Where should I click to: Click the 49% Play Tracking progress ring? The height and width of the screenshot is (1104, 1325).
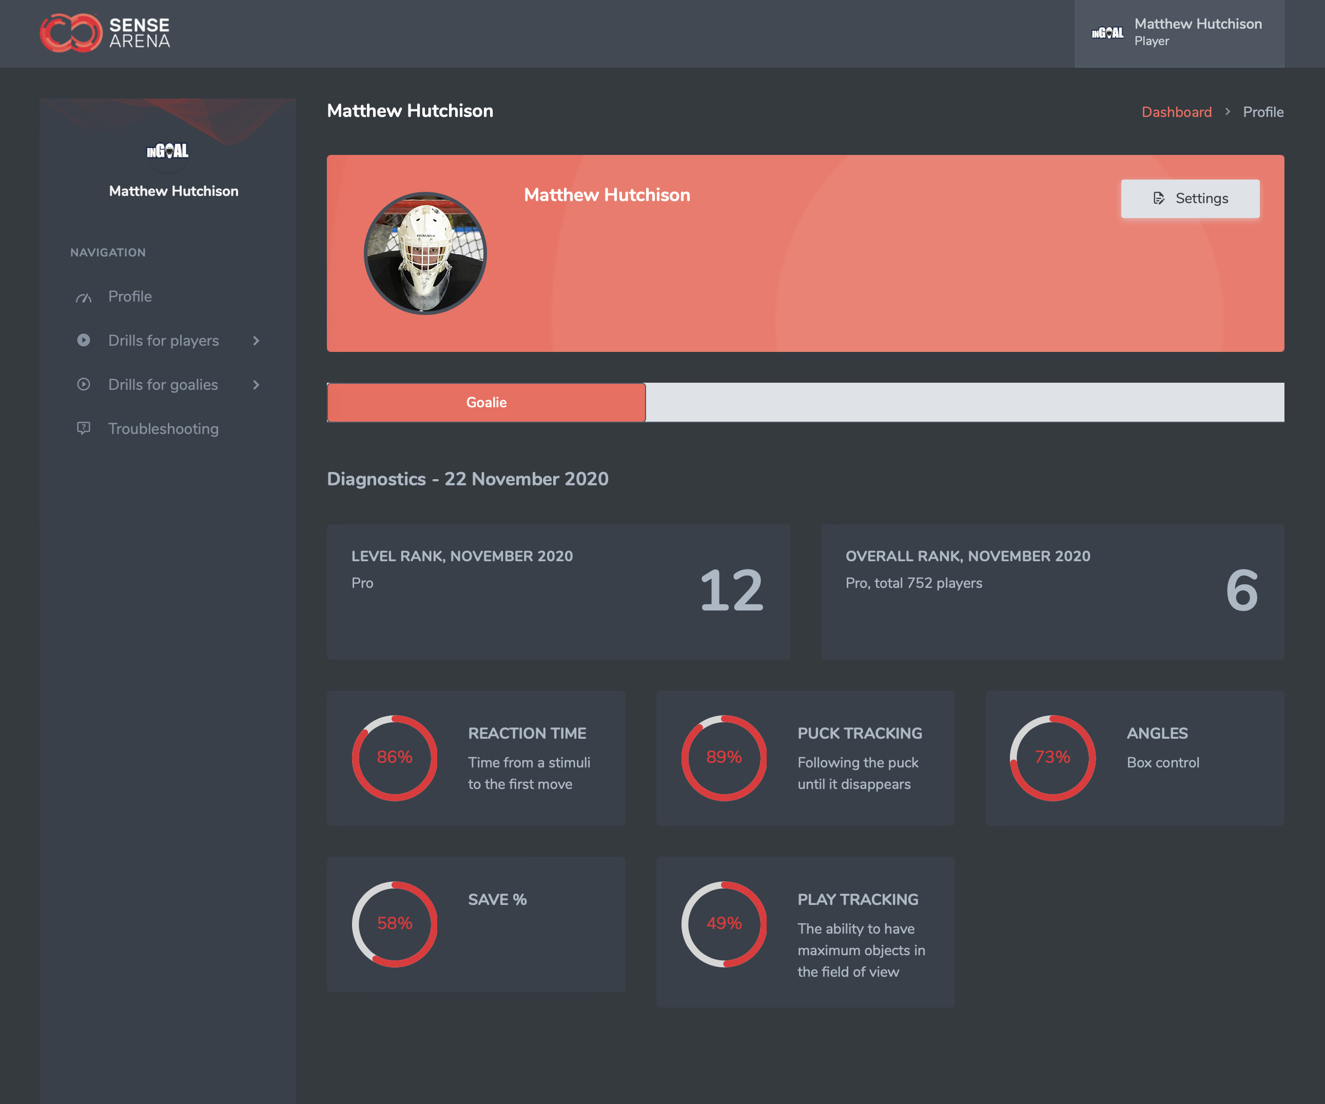click(x=724, y=923)
